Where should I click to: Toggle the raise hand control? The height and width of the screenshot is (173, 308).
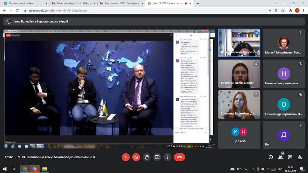pyautogui.click(x=146, y=157)
